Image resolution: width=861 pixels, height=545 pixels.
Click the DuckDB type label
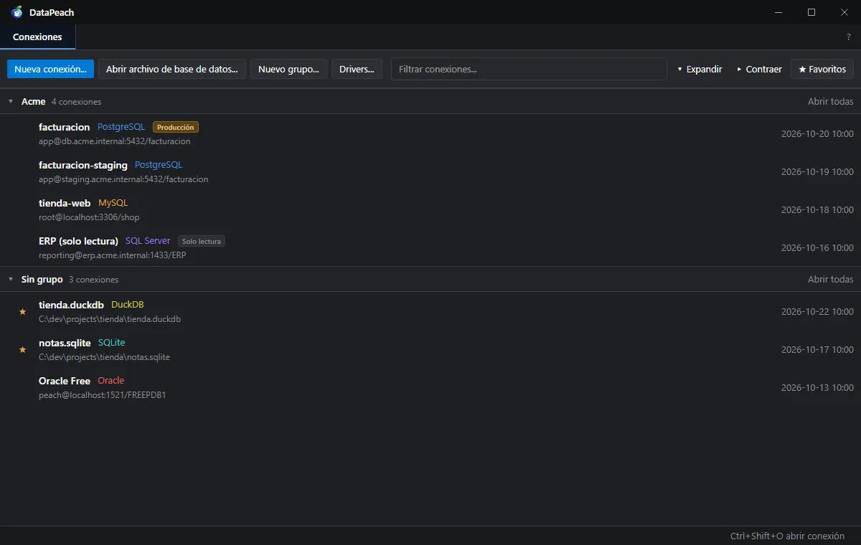click(128, 305)
